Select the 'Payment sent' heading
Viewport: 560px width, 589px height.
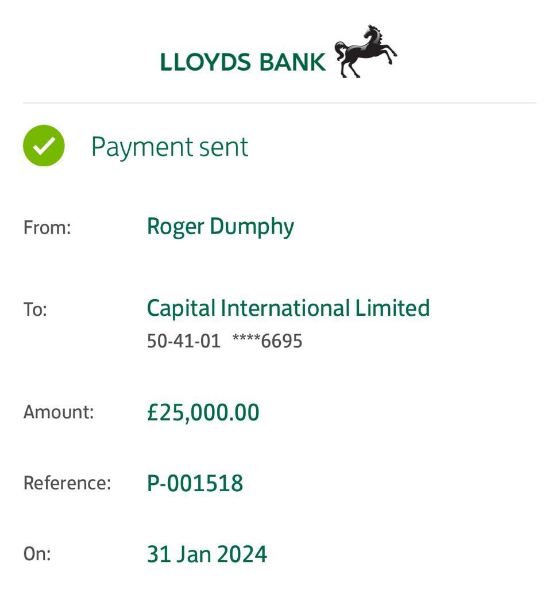tap(169, 147)
